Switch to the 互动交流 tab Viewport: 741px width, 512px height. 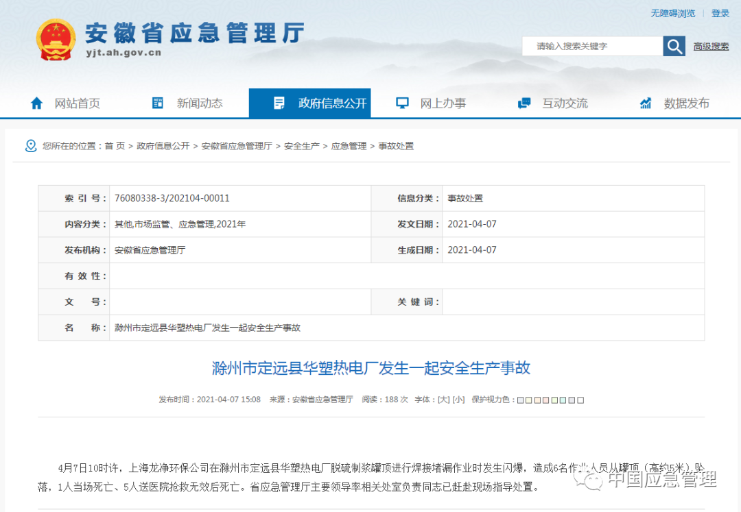coord(565,103)
